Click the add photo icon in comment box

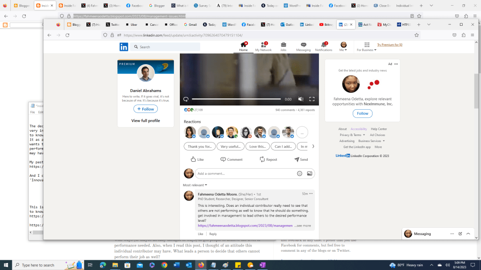pos(310,173)
